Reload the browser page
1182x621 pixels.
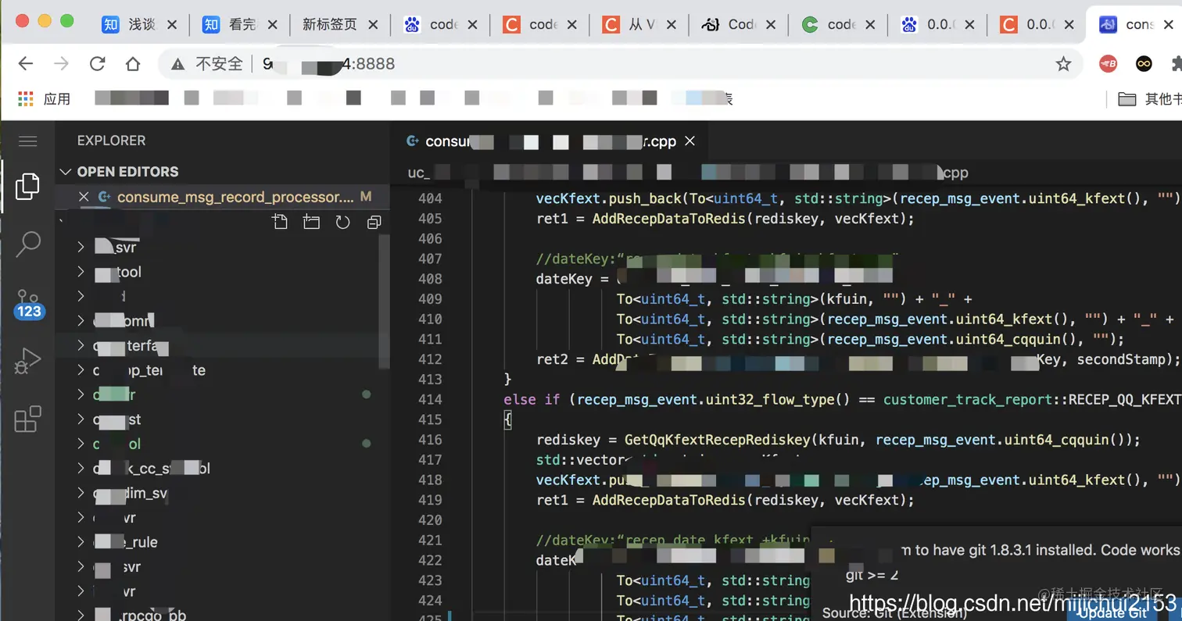pos(97,64)
